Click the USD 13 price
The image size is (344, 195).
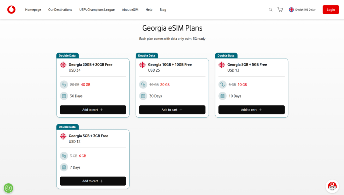(233, 70)
